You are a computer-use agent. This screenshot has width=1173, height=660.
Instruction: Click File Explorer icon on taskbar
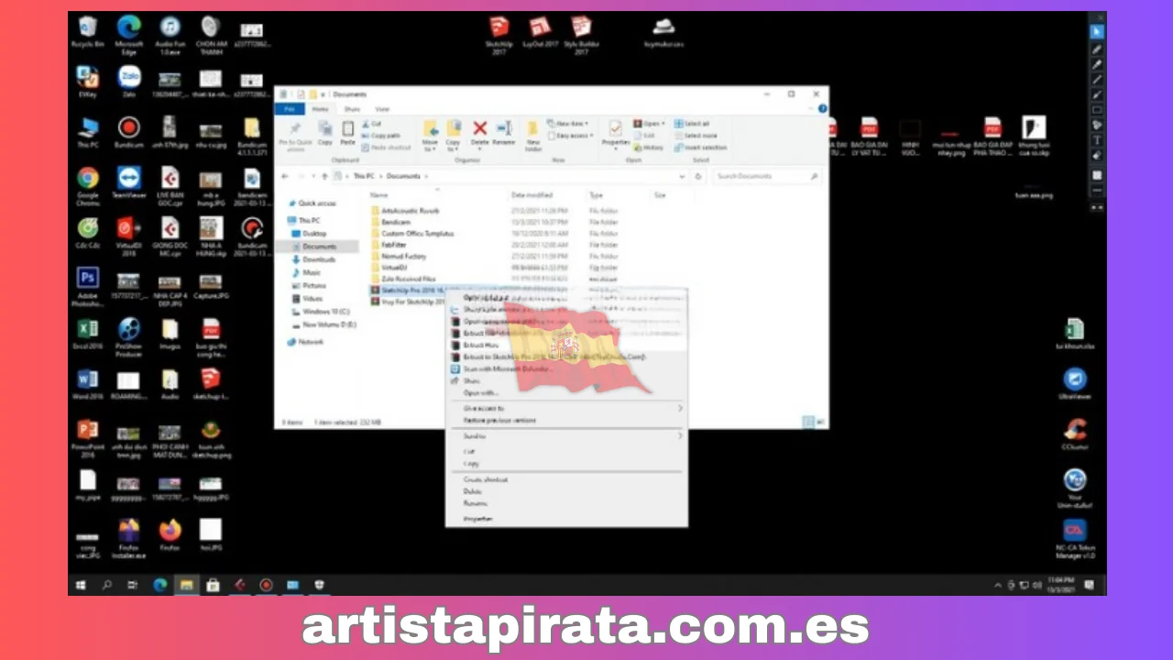click(186, 585)
